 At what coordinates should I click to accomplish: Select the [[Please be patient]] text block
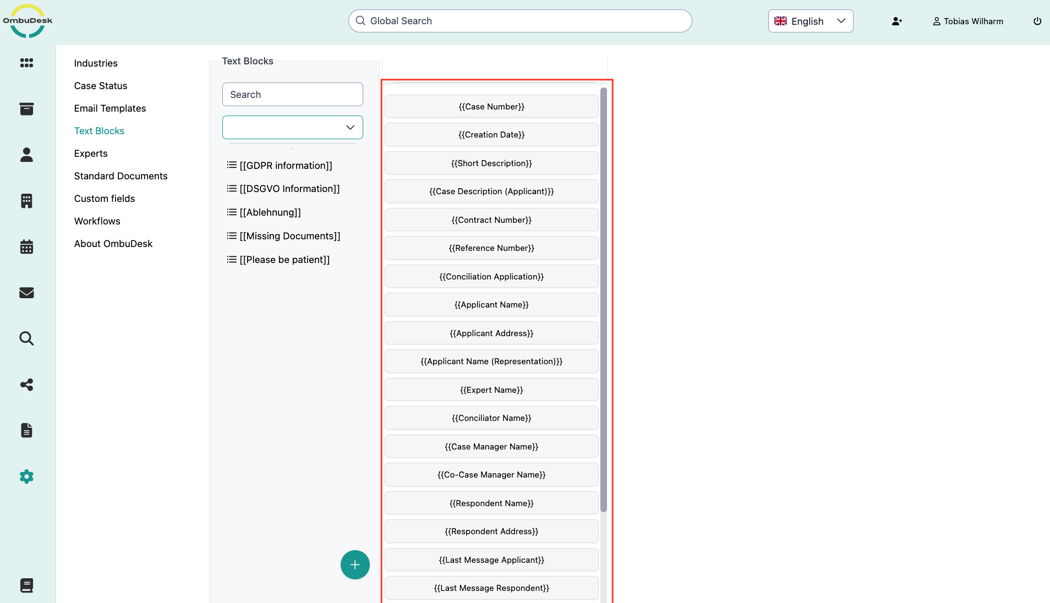point(285,260)
